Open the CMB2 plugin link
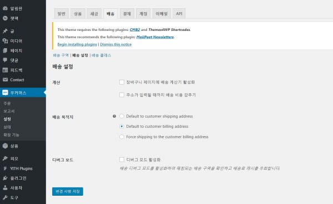 click(x=135, y=30)
